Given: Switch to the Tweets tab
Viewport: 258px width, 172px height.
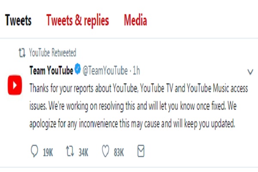Looking at the screenshot, I should 18,20.
